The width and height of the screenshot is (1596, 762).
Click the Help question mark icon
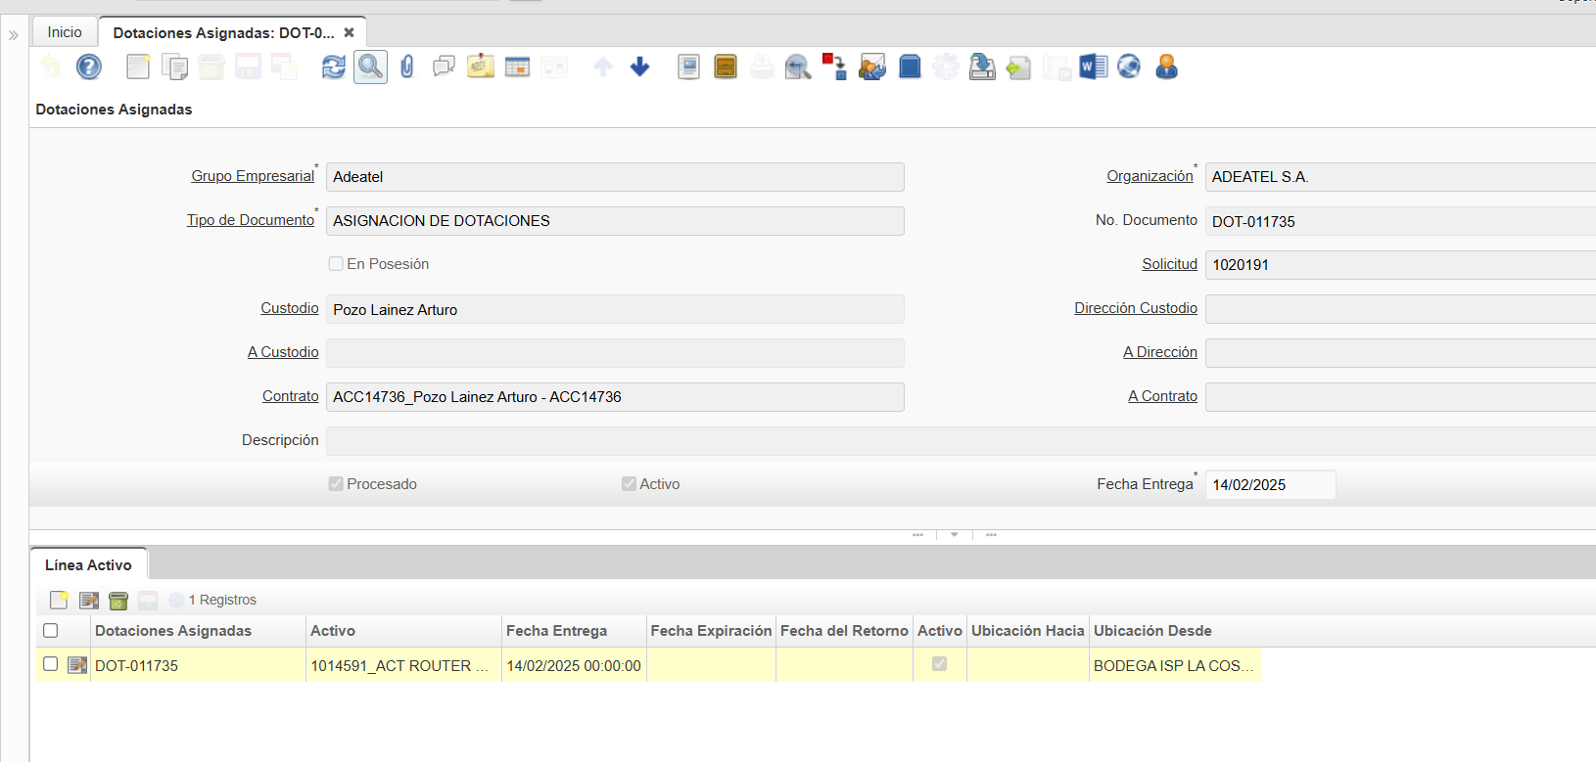click(89, 67)
